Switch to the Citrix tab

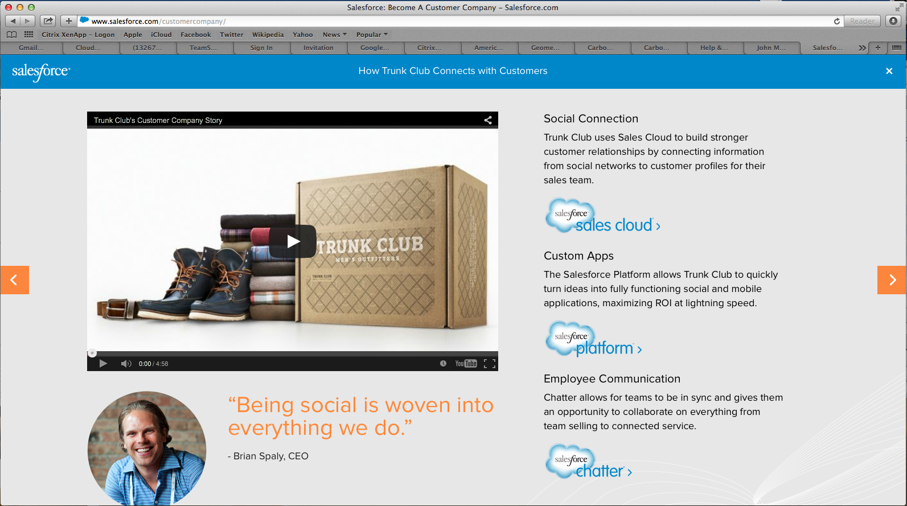click(429, 48)
